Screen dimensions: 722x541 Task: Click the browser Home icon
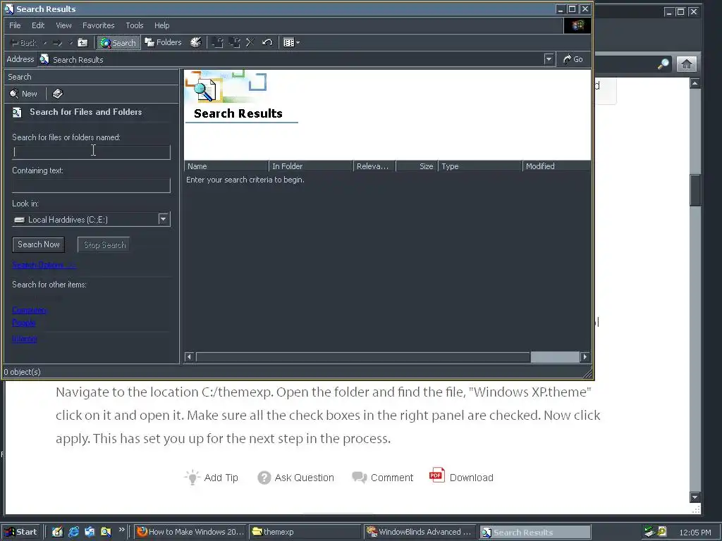(x=686, y=64)
